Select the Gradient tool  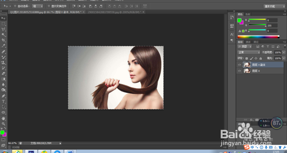click(x=3, y=79)
